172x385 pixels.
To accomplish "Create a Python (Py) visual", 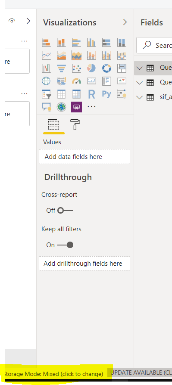I will (106, 94).
